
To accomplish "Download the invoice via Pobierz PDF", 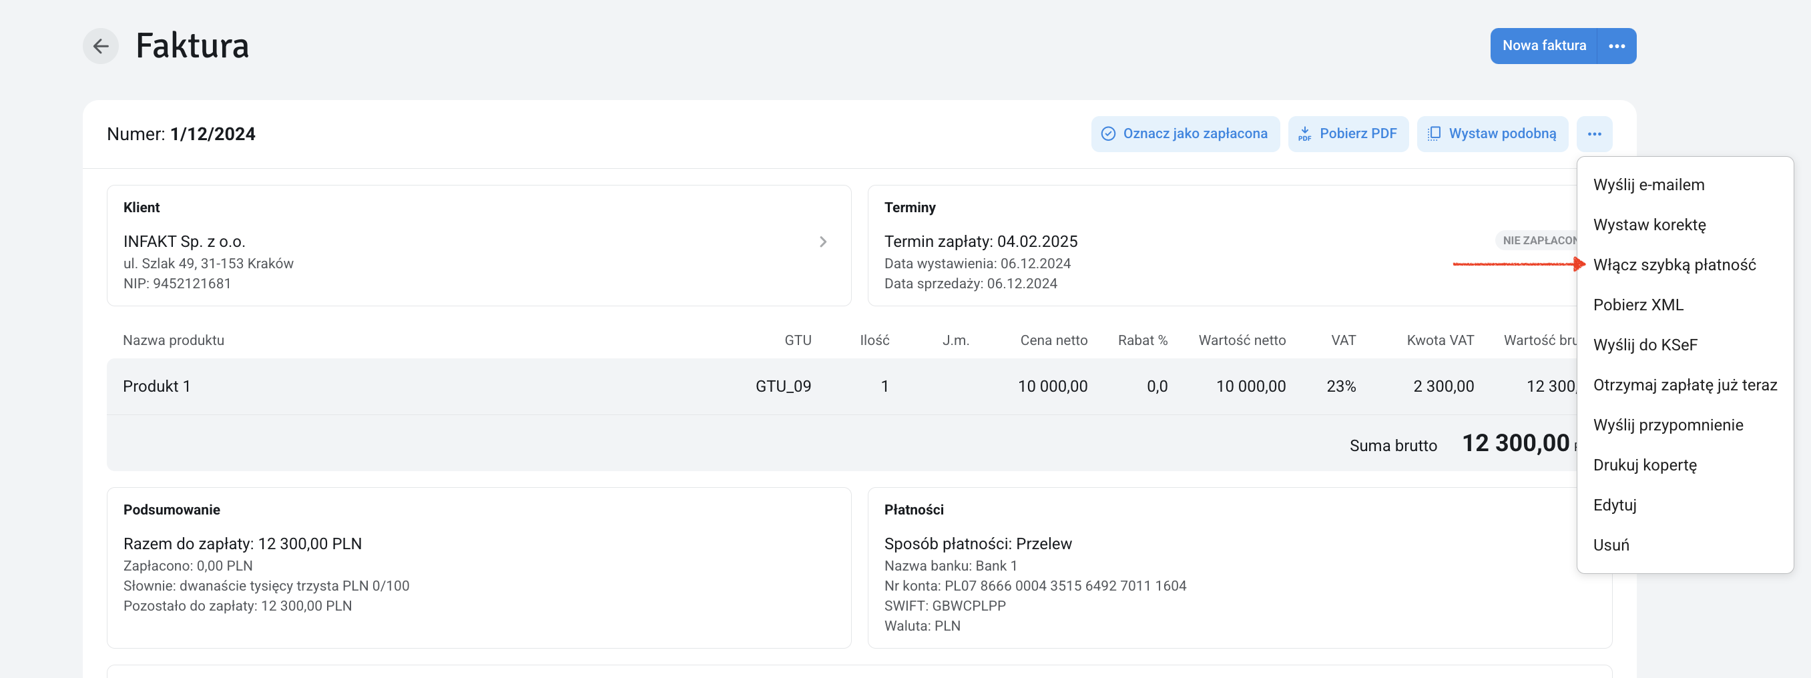I will tap(1348, 133).
